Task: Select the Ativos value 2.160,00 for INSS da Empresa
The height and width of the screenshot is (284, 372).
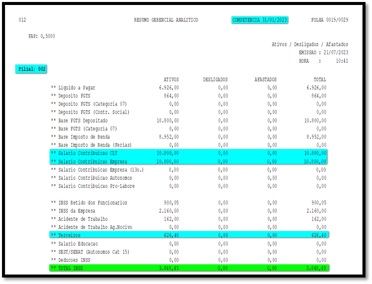Action: pos(169,211)
